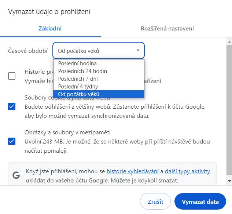Uncheck the cookies and site data checkbox
Screen dimensions: 232x214
(x=12, y=107)
